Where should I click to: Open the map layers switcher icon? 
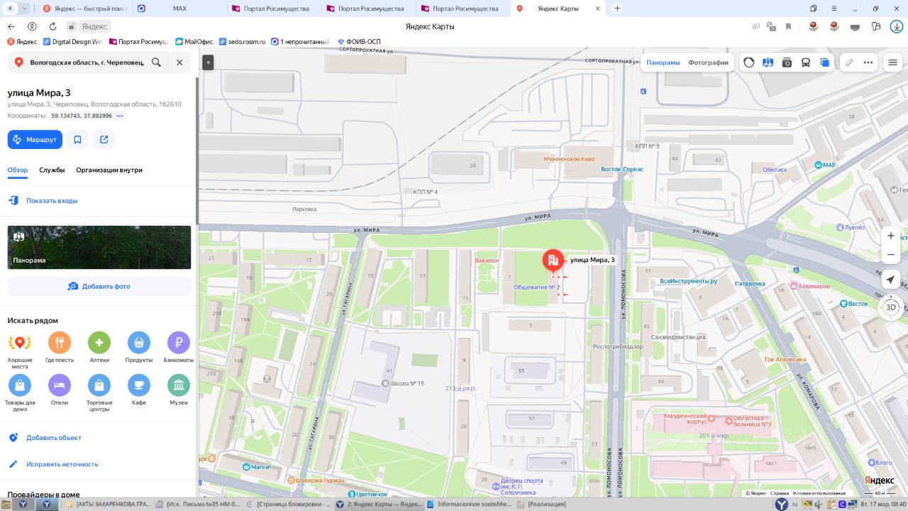[825, 62]
